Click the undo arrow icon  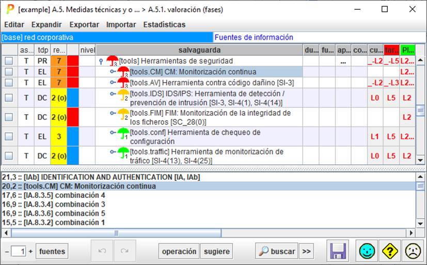pyautogui.click(x=102, y=252)
